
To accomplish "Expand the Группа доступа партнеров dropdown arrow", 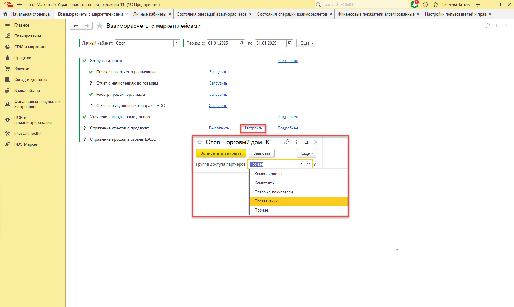I will (x=301, y=164).
